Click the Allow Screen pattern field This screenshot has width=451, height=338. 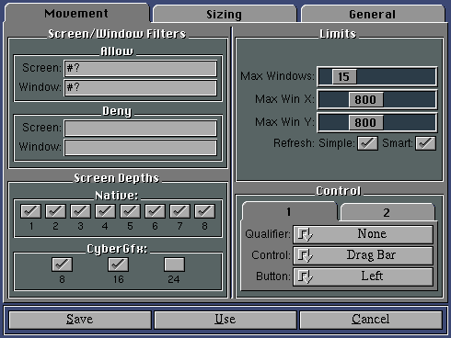(141, 68)
